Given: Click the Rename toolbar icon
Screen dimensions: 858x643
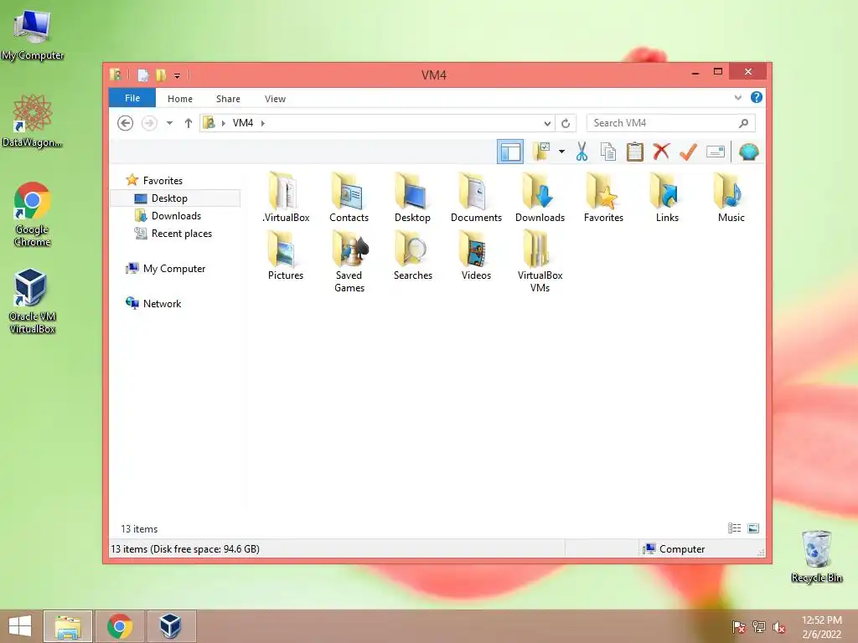Looking at the screenshot, I should click(716, 152).
